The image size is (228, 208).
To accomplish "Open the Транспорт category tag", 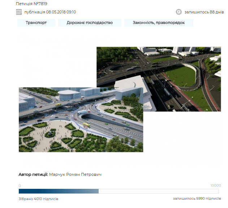I will tap(36, 23).
